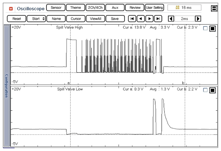
Task: Toggle filled square on Spill Valve High channel
Action: pyautogui.click(x=212, y=29)
